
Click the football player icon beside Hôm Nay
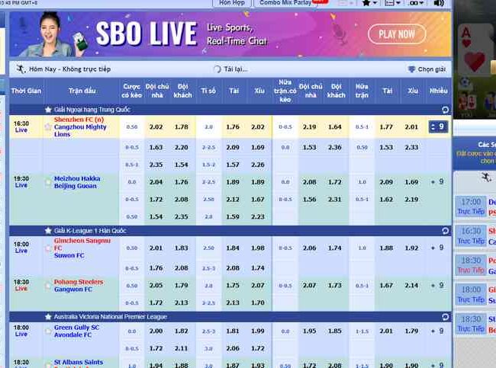[x=21, y=69]
